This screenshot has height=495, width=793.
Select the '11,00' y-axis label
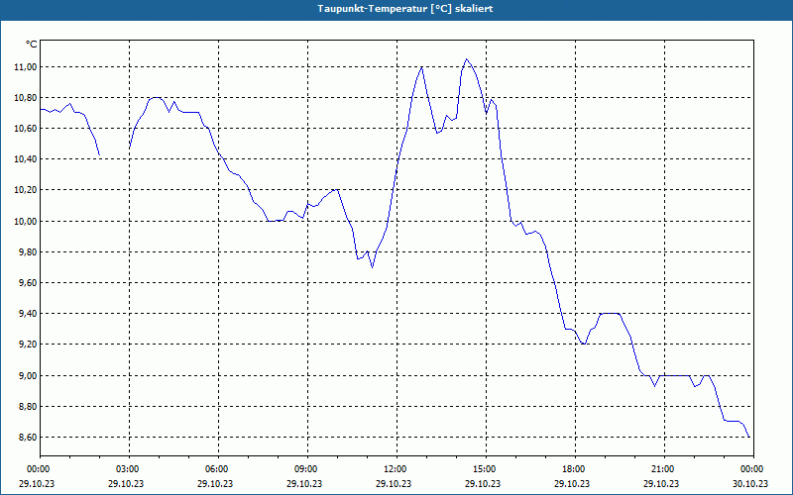coord(27,67)
